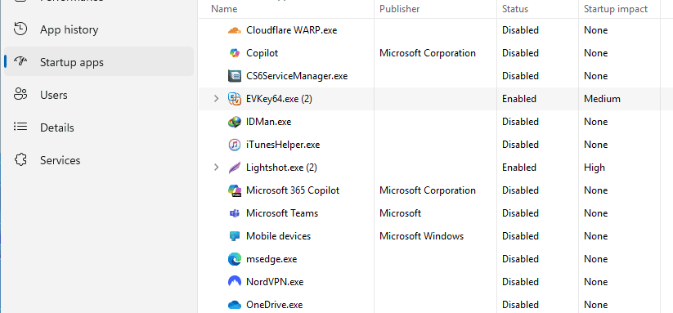Screen dimensions: 673x313
Task: Switch to the Users page
Action: coord(99,95)
